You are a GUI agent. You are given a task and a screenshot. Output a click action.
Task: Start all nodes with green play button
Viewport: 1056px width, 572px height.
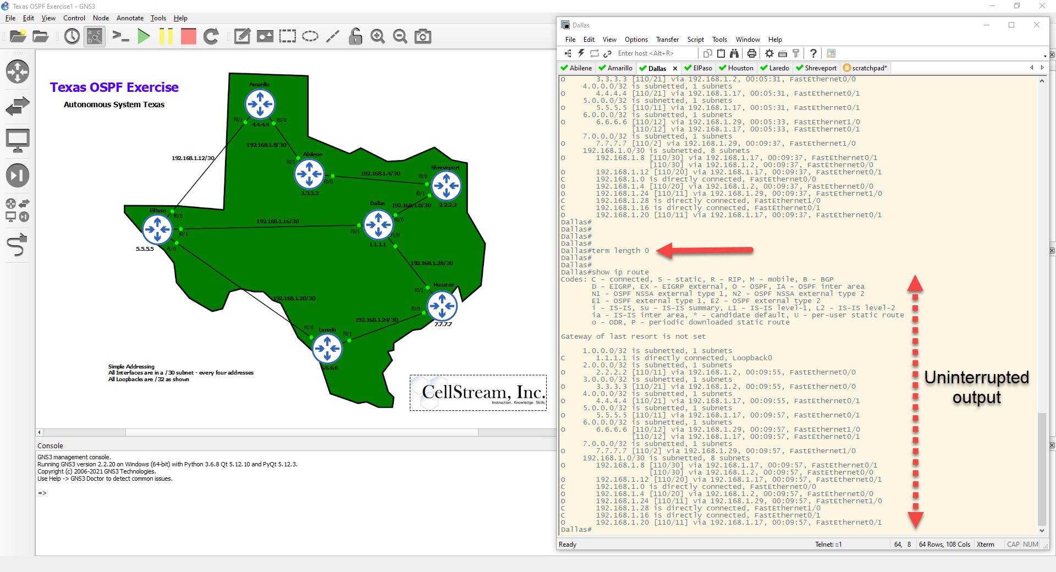pyautogui.click(x=144, y=37)
